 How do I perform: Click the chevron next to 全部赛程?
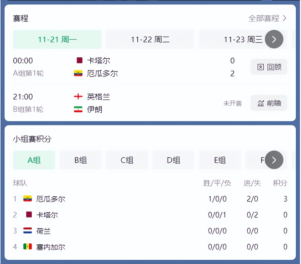pyautogui.click(x=285, y=18)
